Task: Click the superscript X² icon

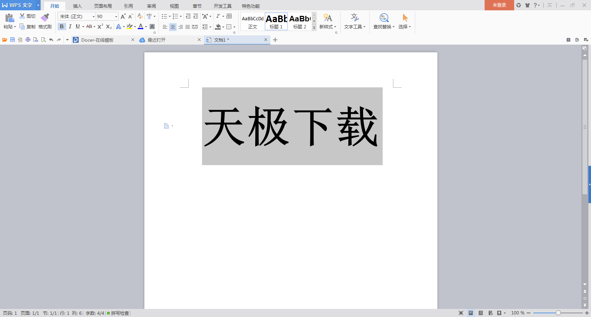Action: (100, 27)
